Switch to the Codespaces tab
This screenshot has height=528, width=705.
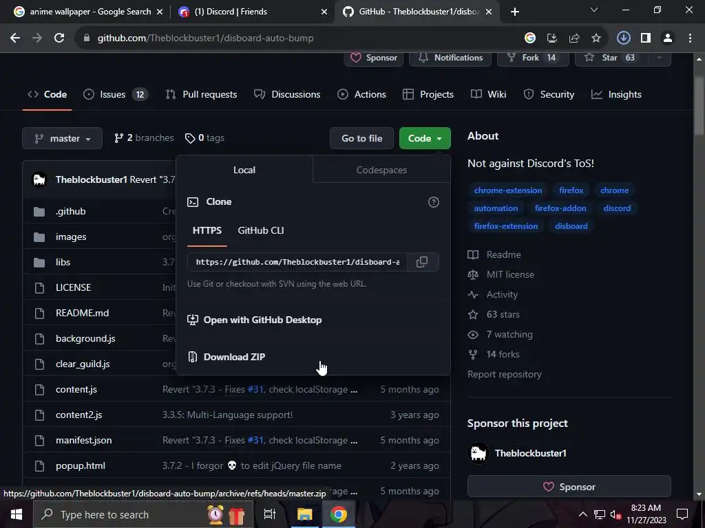click(381, 170)
